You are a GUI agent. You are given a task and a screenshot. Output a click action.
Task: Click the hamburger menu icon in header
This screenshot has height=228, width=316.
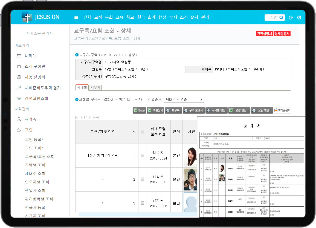[76, 18]
